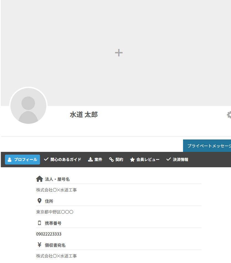Go to the 会員レビュー tab
The width and height of the screenshot is (231, 263).
coord(145,160)
